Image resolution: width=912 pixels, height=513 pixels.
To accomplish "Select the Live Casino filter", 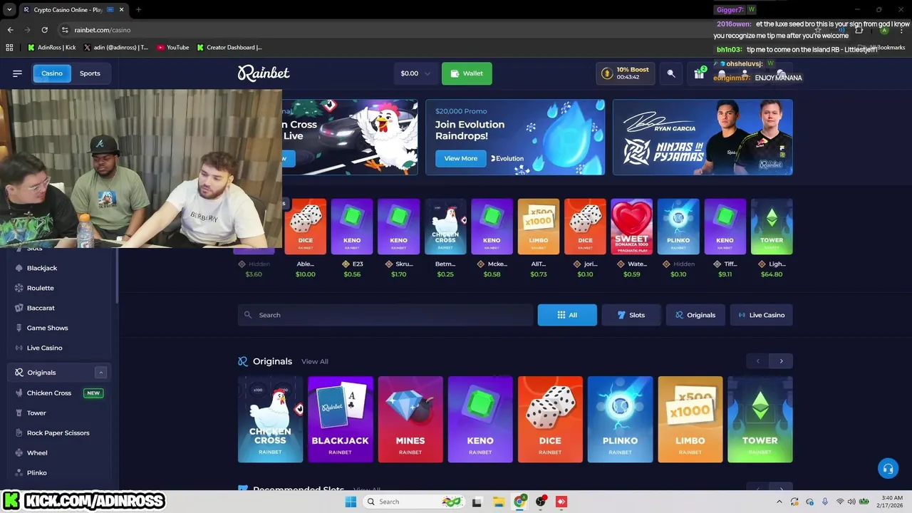I will coord(762,315).
